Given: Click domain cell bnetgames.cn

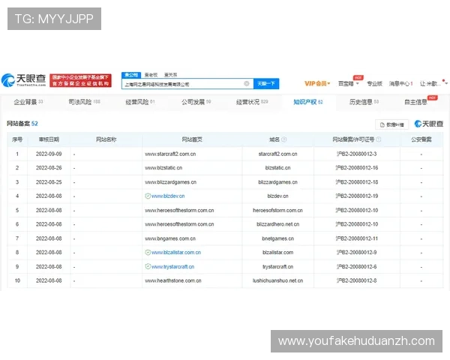Looking at the screenshot, I should click(x=277, y=238).
